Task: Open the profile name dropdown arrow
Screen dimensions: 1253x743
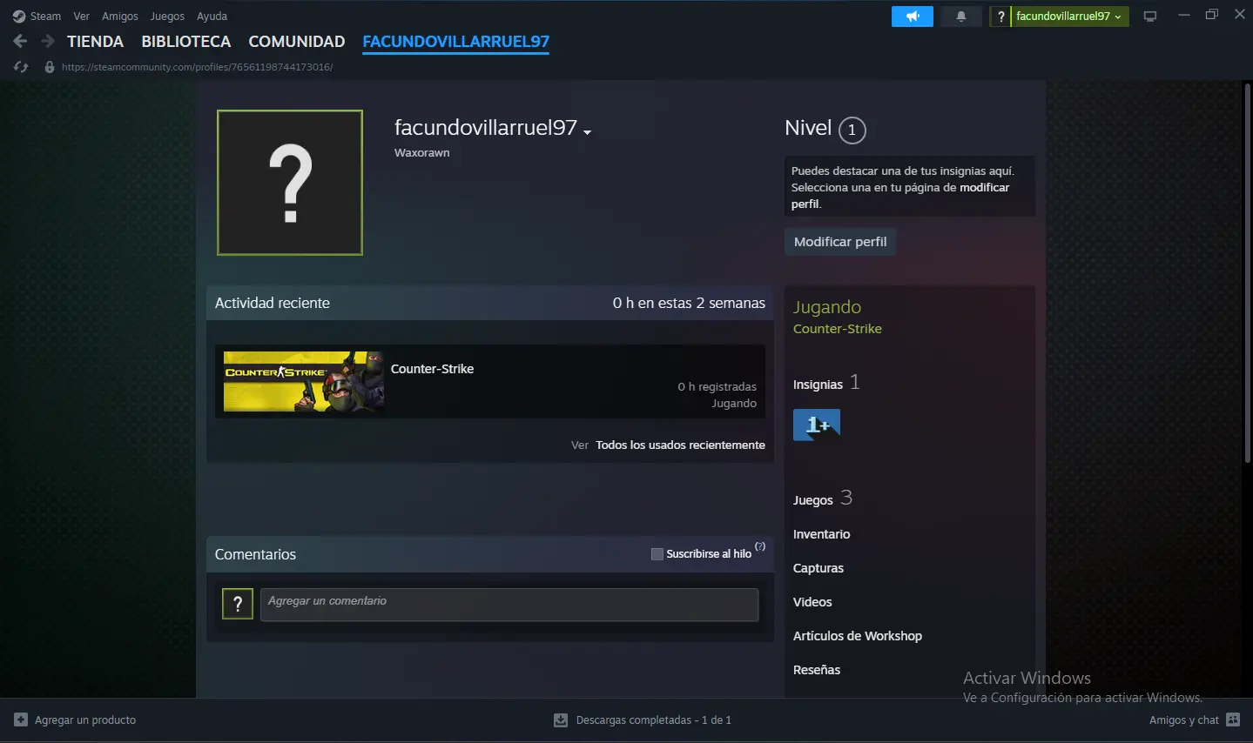Action: 588,132
